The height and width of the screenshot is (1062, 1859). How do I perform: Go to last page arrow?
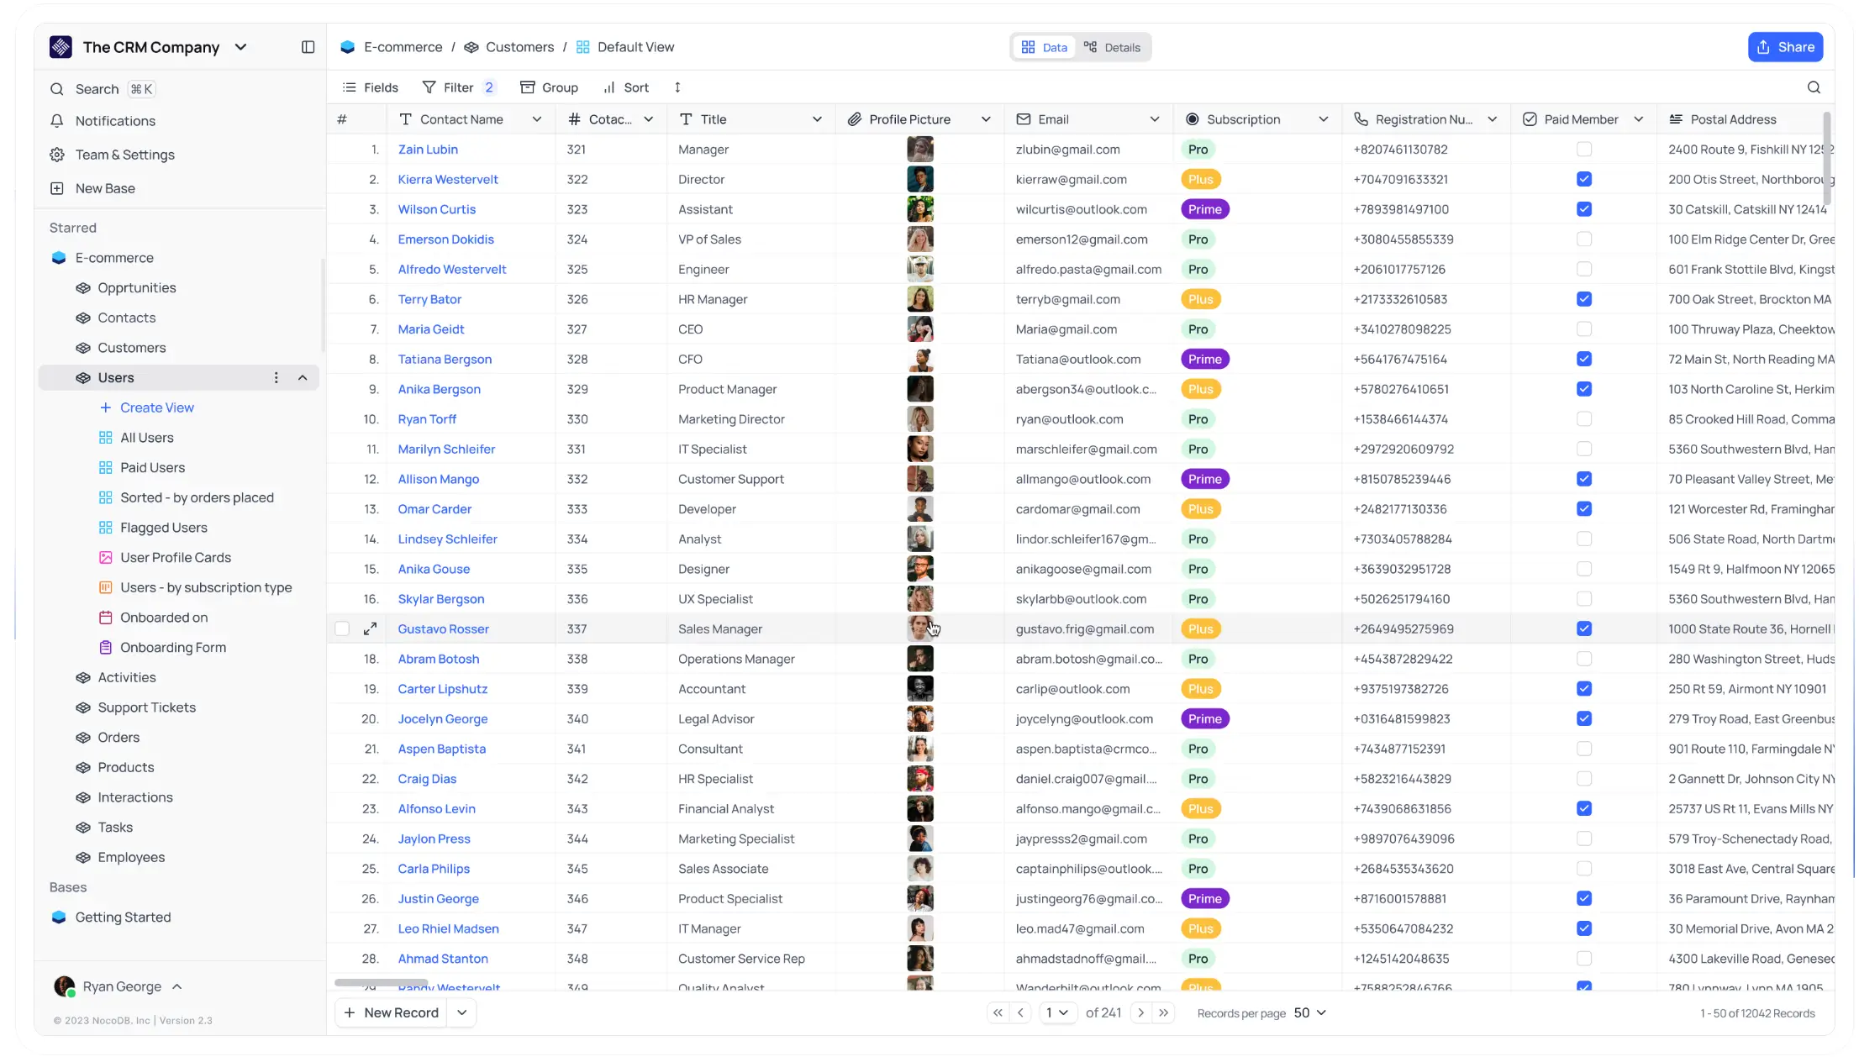1163,1012
